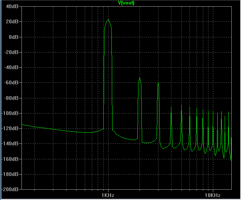241x200 pixels.
Task: Open the -20dB axis label
Action: pyautogui.click(x=11, y=52)
